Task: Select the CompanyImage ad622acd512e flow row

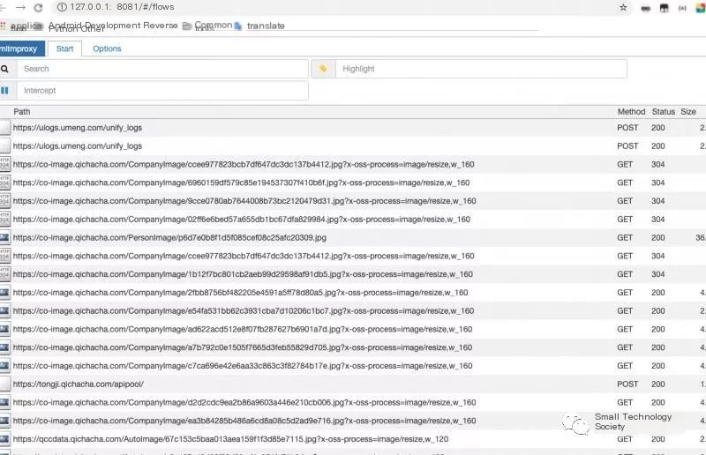Action: [x=353, y=330]
